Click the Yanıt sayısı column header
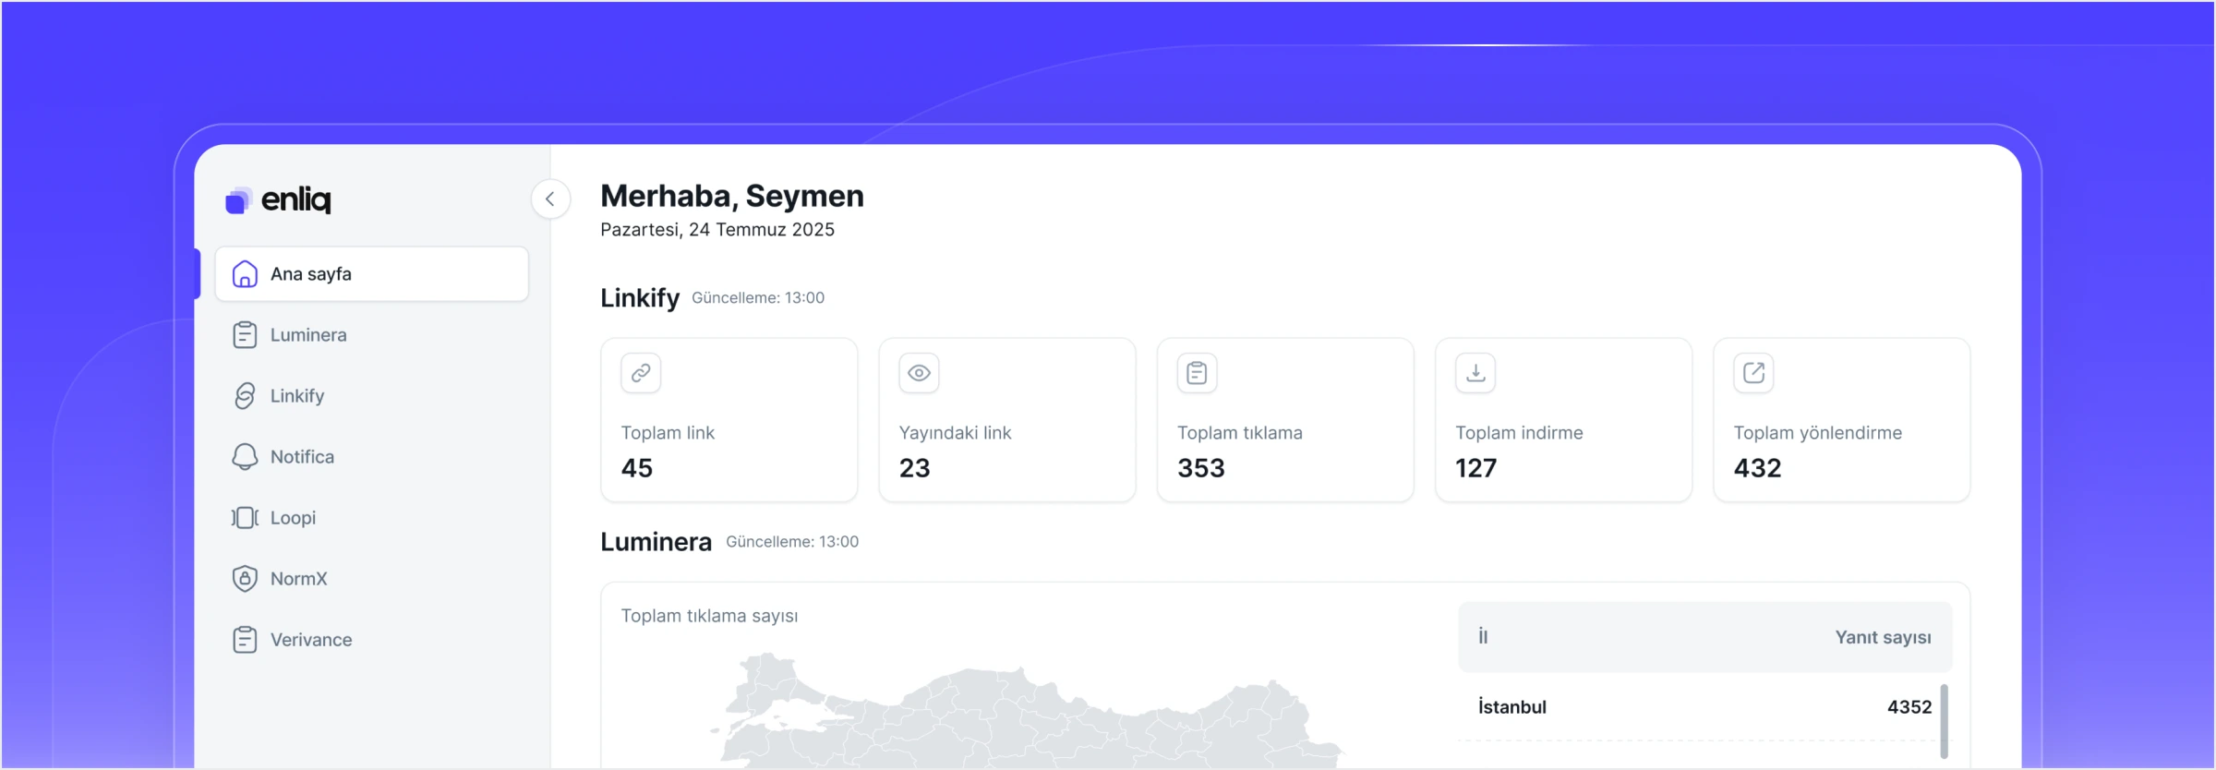 (x=1884, y=638)
